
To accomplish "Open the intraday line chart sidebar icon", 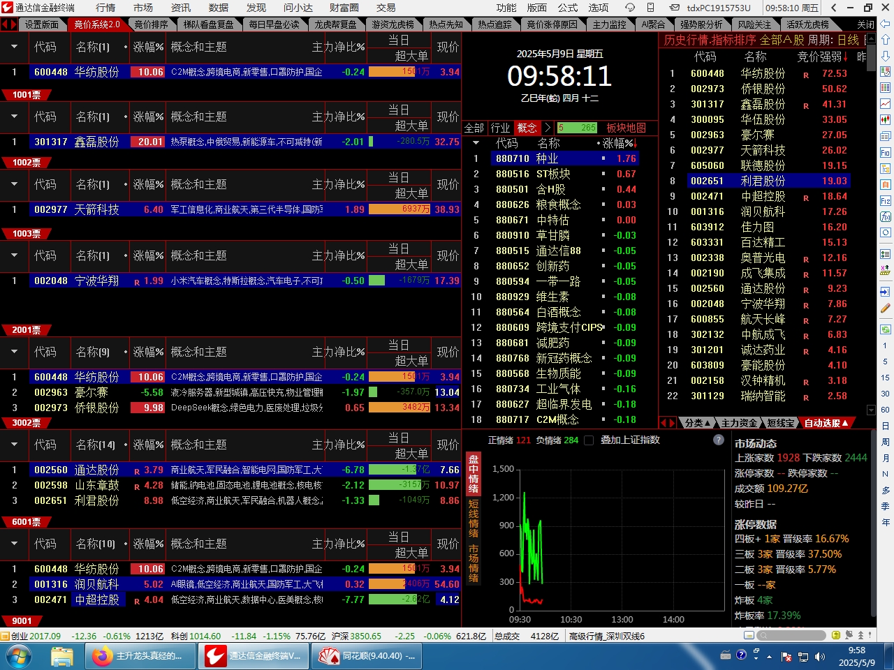I will pos(886,103).
